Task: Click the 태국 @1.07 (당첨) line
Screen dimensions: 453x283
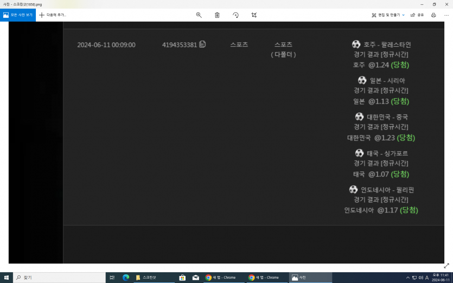Action: tap(381, 174)
